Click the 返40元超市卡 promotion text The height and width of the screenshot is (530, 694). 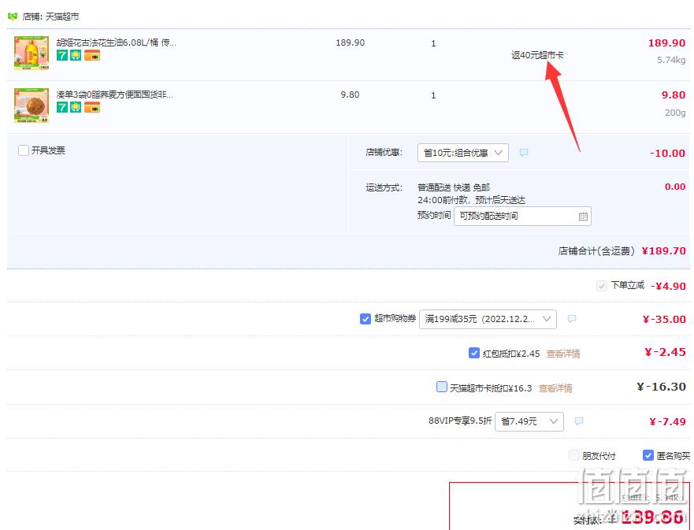click(537, 55)
